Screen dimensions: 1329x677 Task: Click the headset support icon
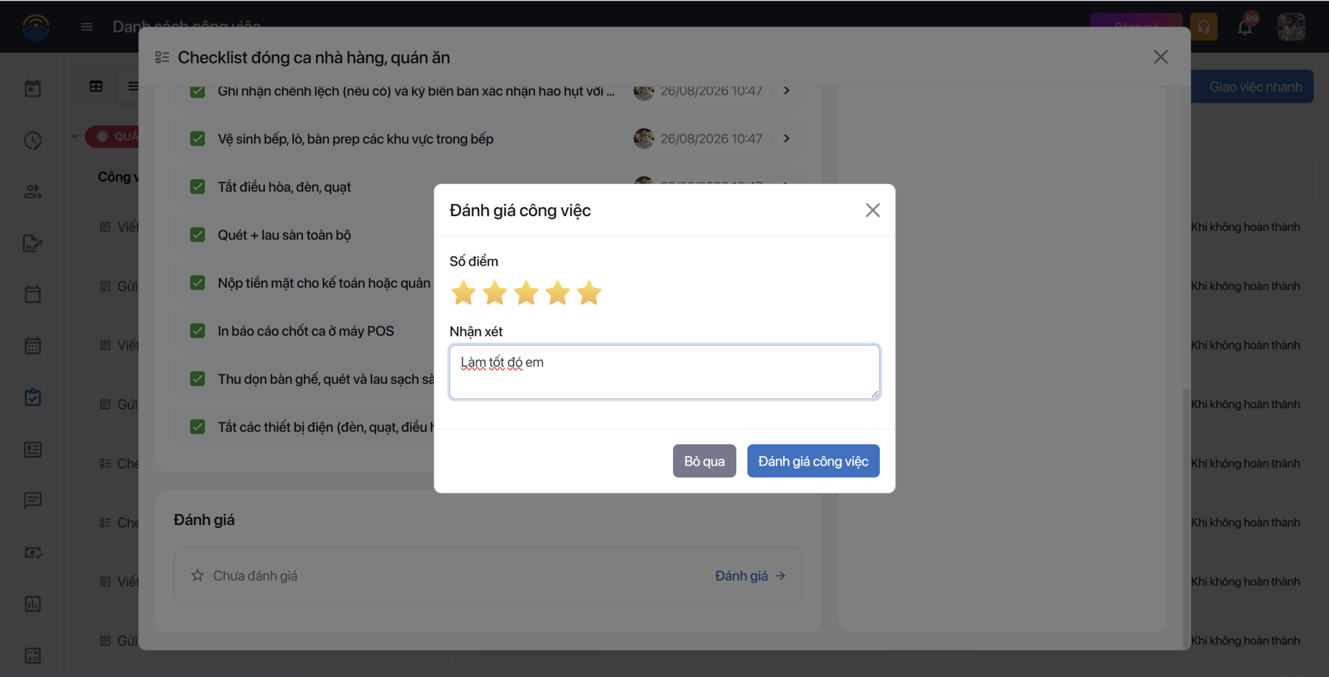[1204, 27]
